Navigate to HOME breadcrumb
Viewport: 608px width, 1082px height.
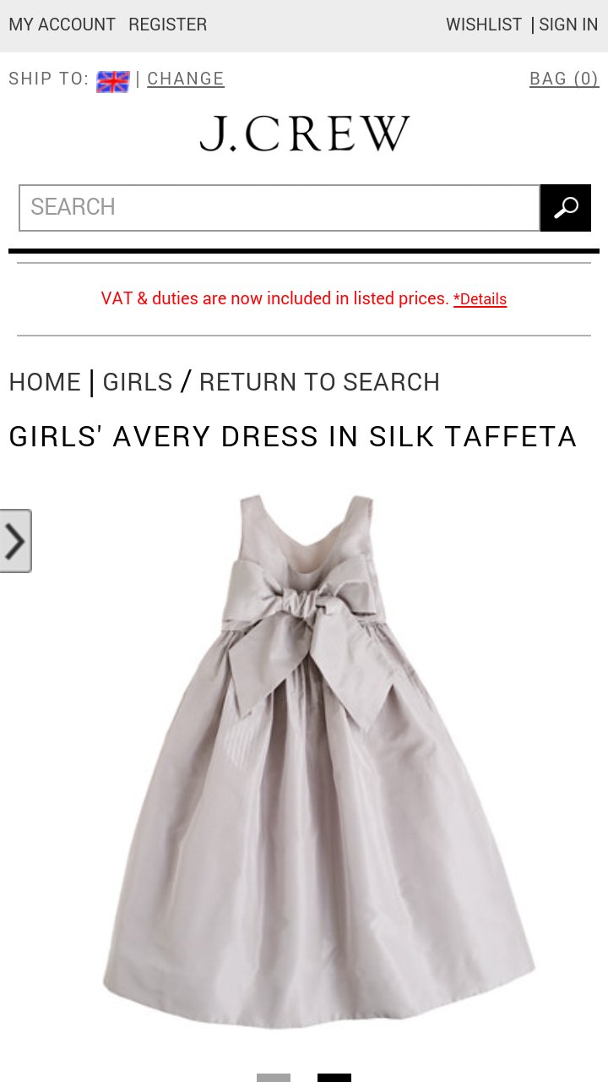click(x=45, y=382)
